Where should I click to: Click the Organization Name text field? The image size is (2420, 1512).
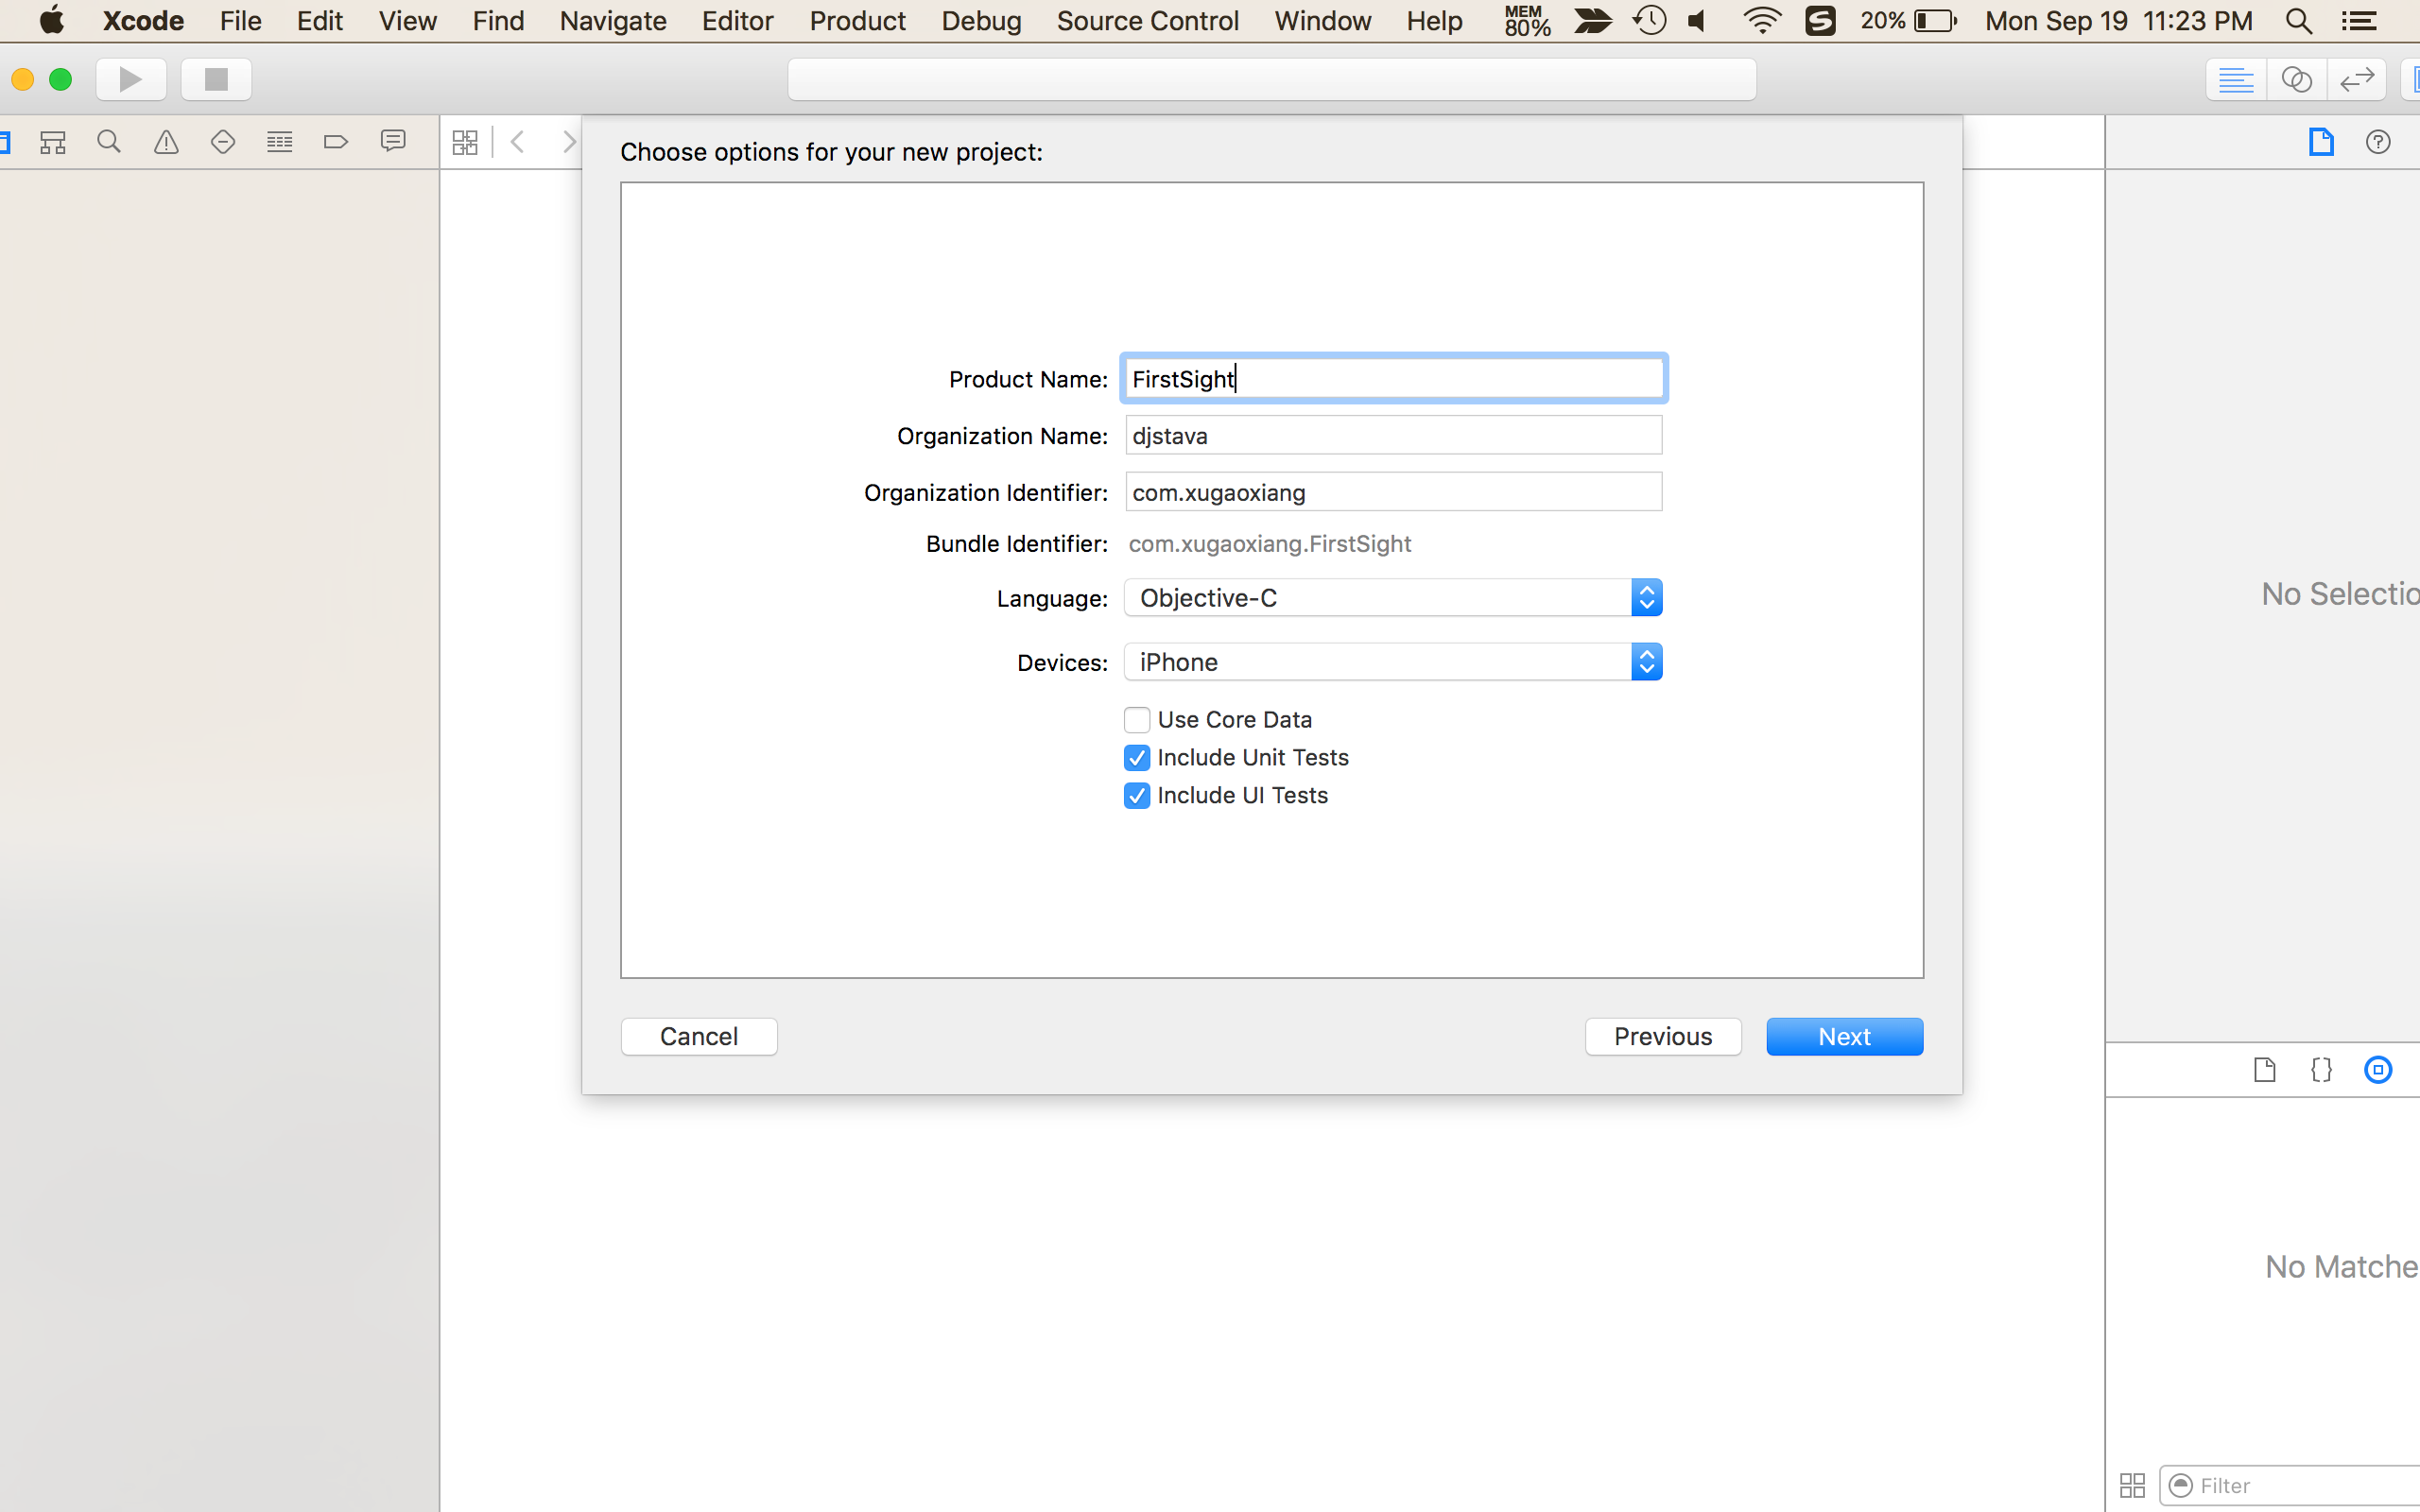point(1392,436)
